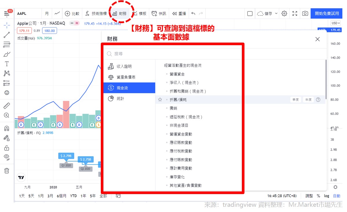Select the 收入證明 income statement category

(129, 66)
